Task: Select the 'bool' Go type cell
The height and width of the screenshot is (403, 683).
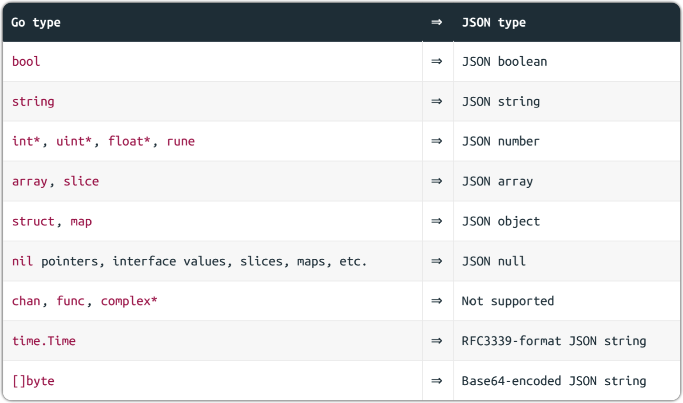Action: point(212,61)
